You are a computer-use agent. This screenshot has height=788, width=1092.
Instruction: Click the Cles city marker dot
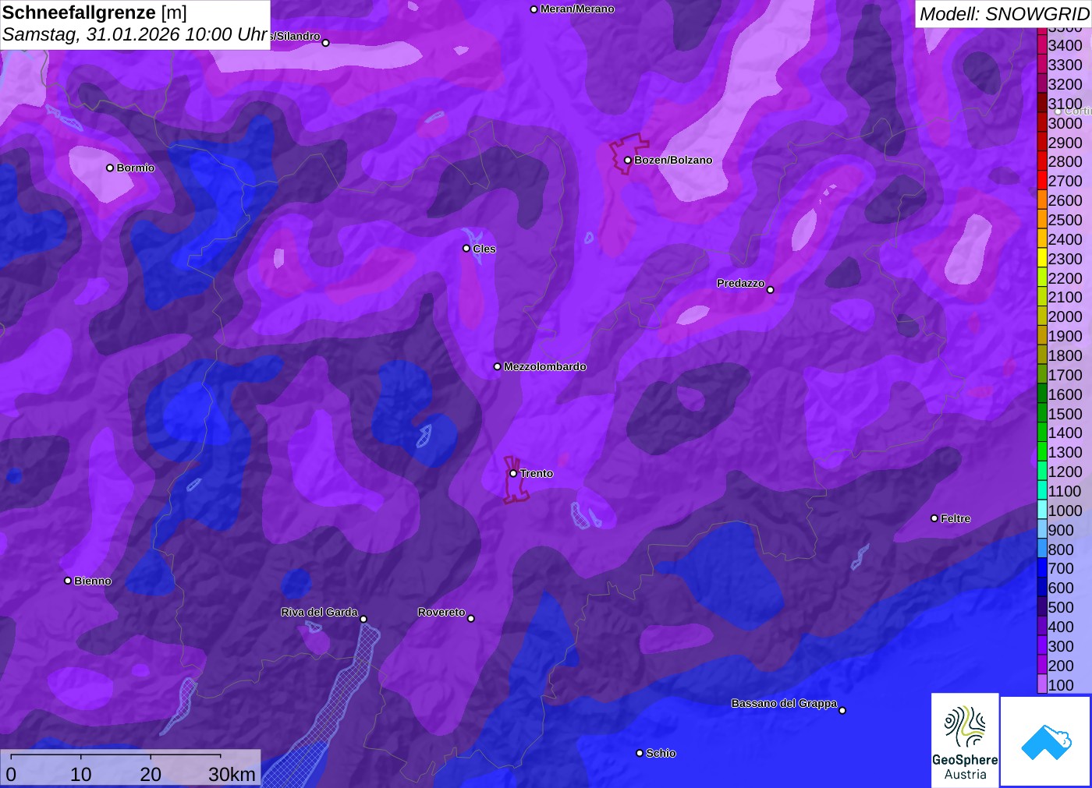click(466, 249)
